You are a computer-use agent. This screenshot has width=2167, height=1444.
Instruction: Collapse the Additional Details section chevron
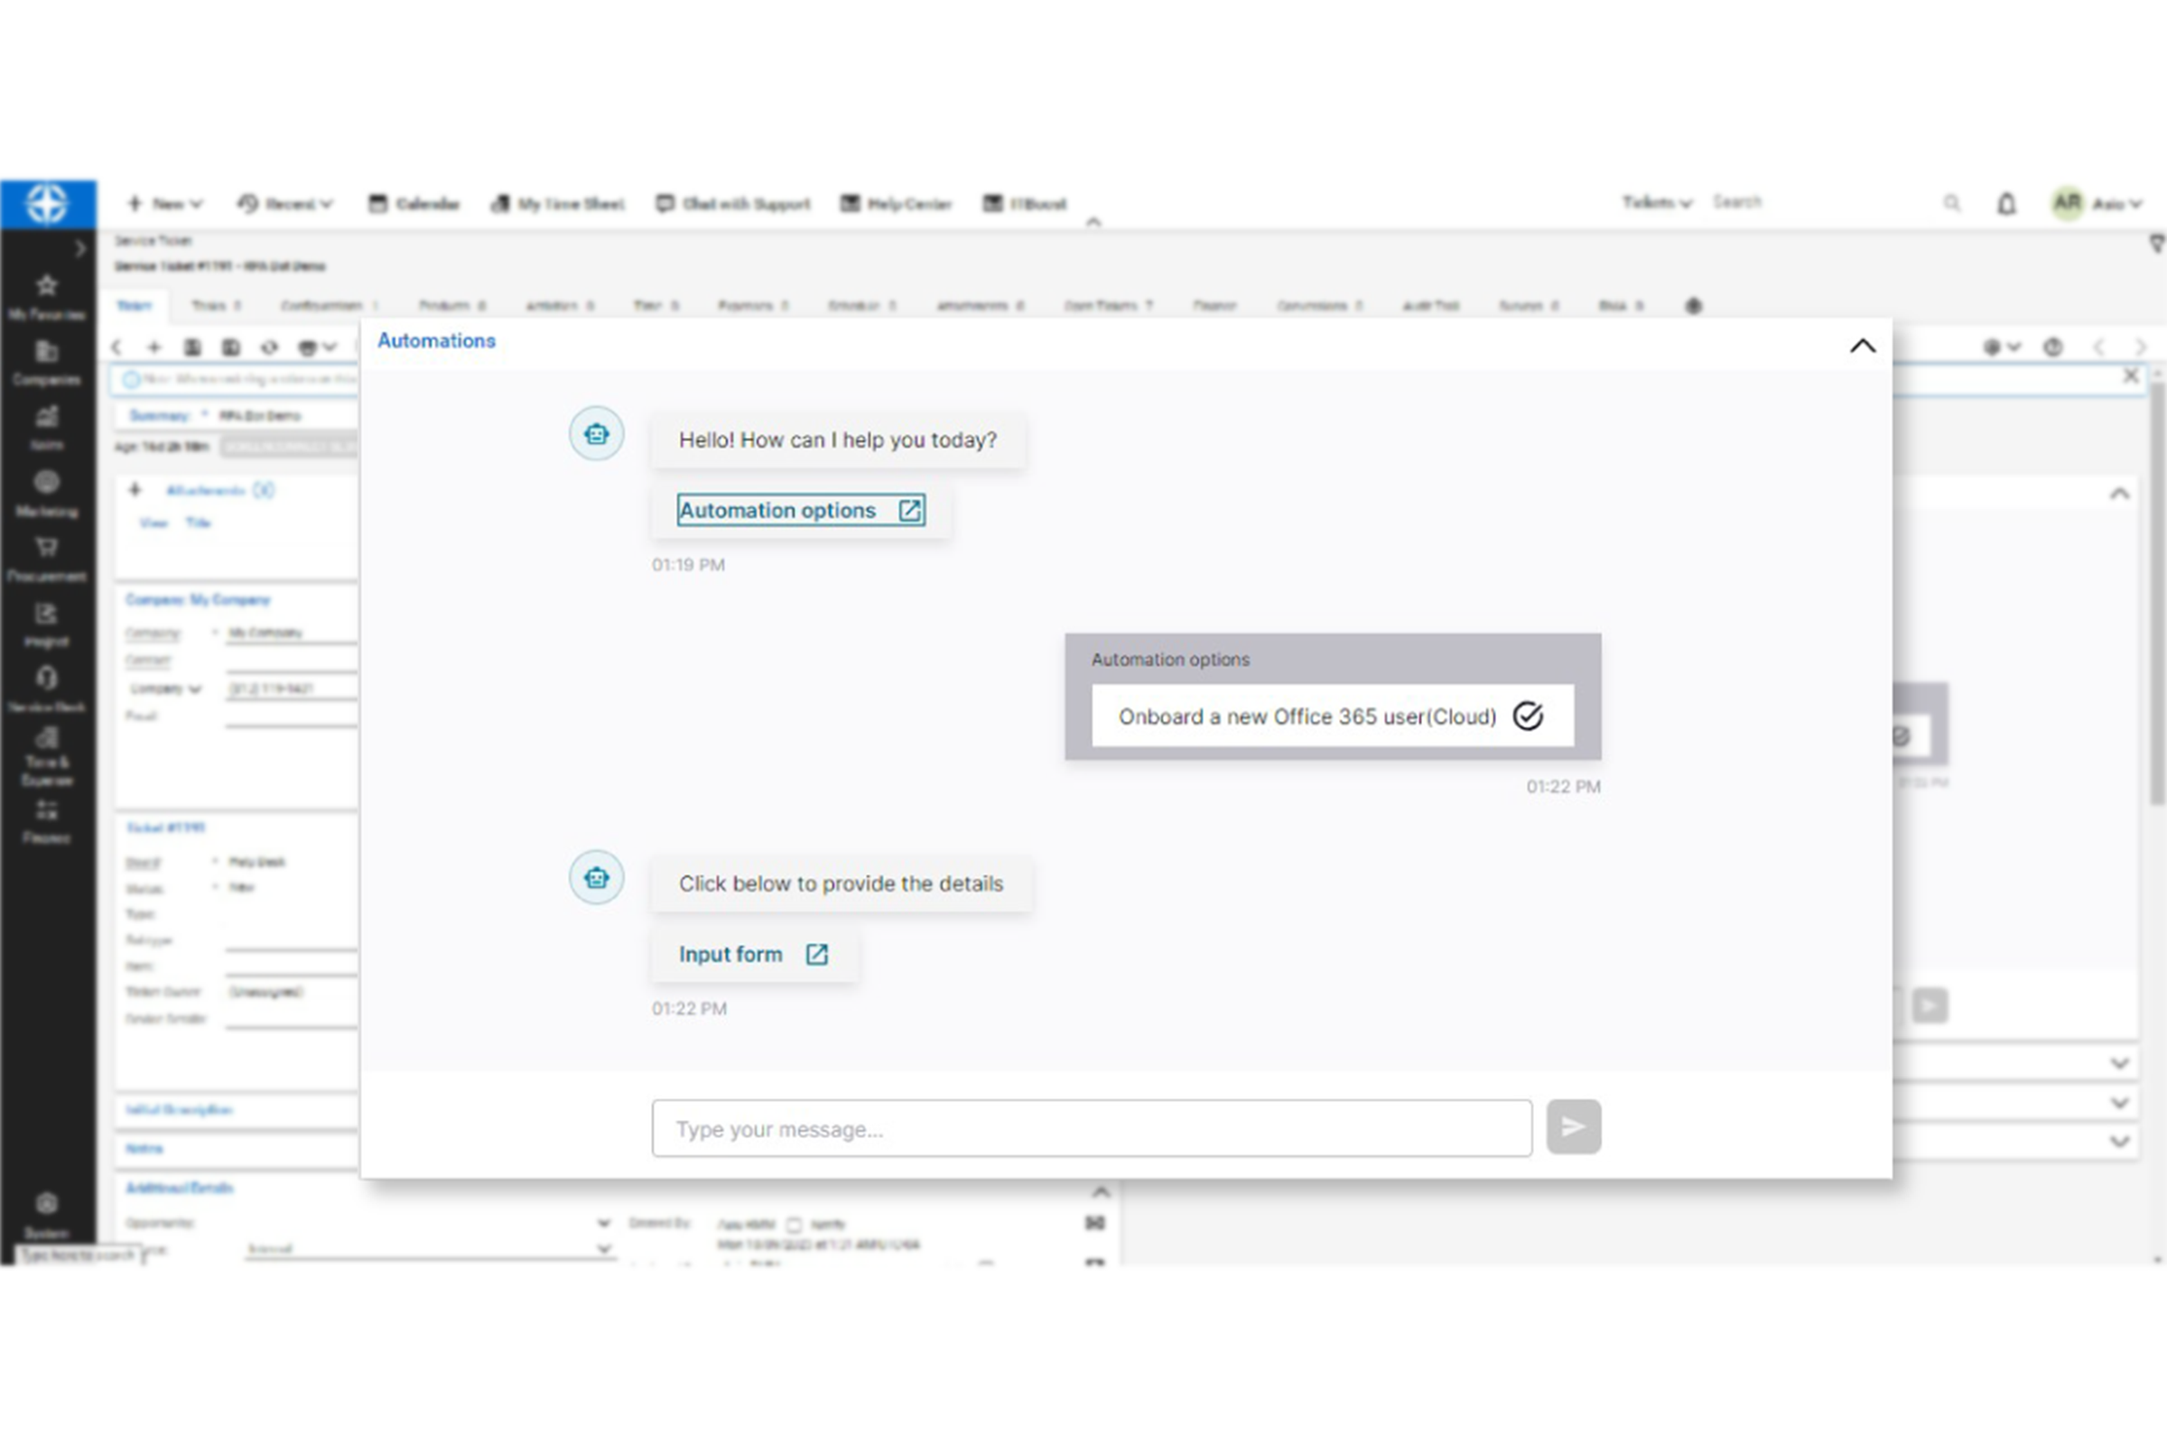pos(1101,1191)
